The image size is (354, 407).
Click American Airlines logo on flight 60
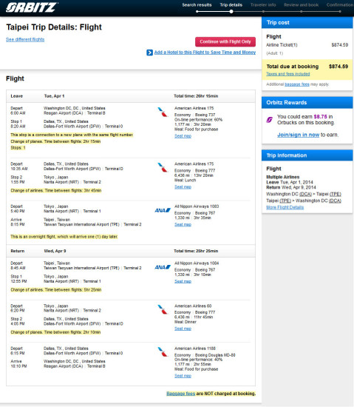pyautogui.click(x=163, y=309)
